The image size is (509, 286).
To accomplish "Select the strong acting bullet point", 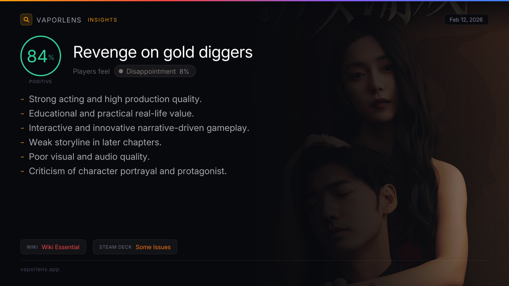I will (111, 99).
